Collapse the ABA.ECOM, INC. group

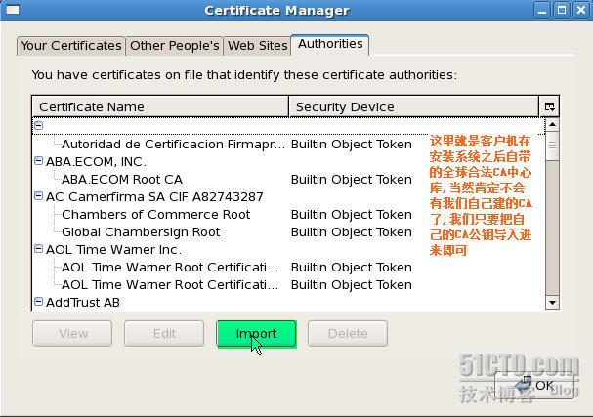pos(38,161)
